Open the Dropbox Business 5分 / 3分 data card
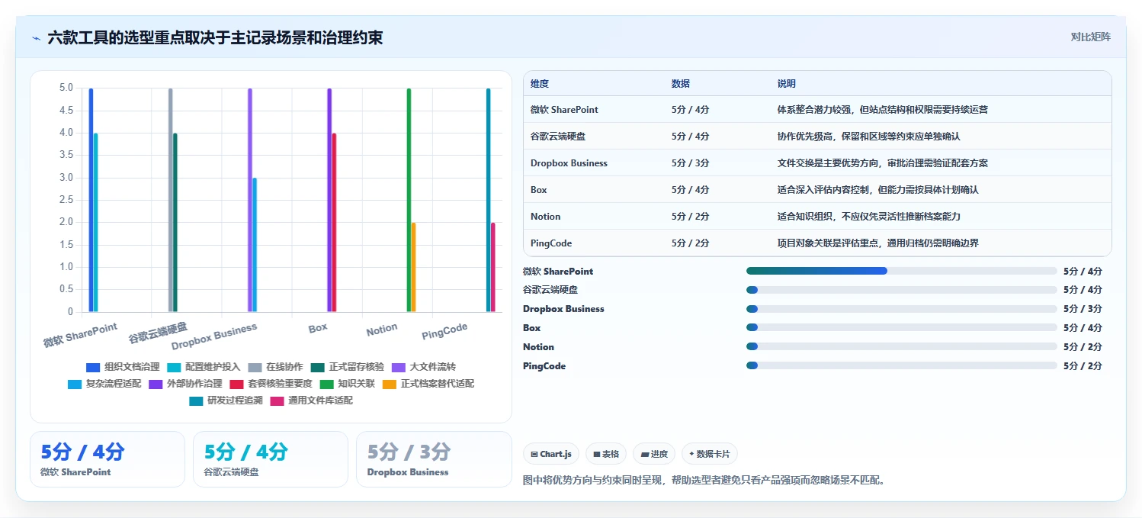The height and width of the screenshot is (518, 1142). pos(434,459)
